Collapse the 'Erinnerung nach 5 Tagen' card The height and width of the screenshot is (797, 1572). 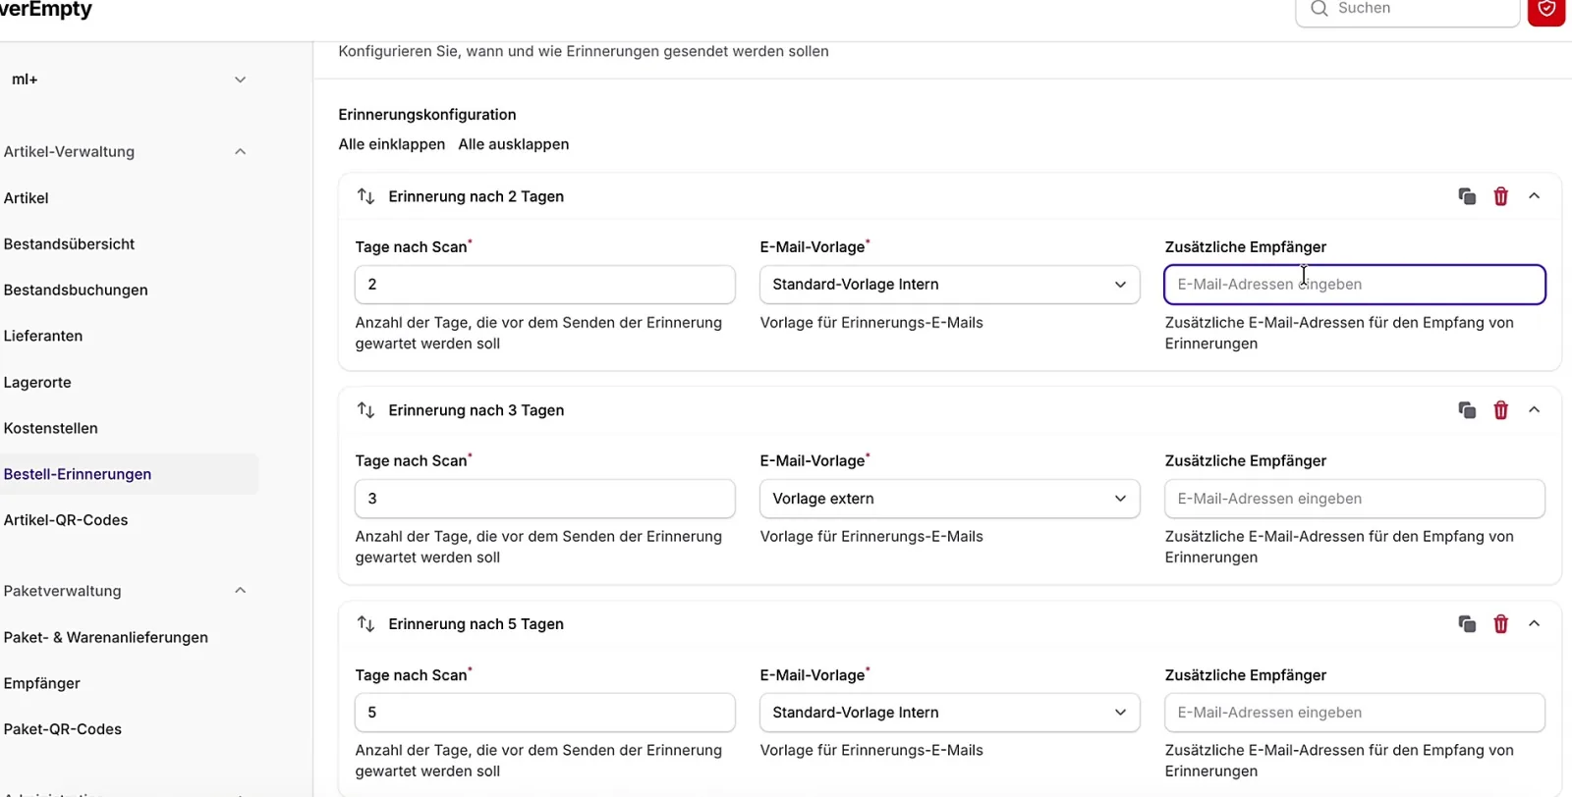point(1534,624)
